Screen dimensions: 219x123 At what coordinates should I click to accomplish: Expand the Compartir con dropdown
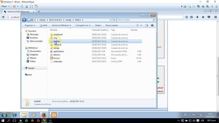[83, 25]
